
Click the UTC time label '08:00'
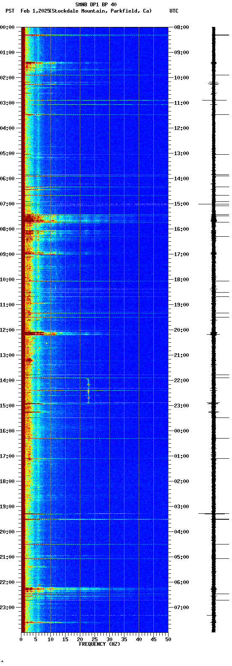click(182, 27)
